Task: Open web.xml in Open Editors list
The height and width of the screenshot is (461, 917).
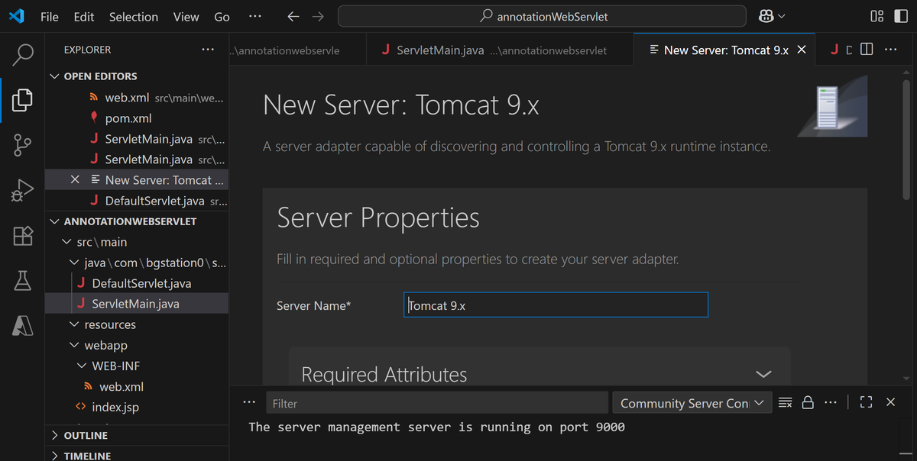Action: tap(137, 98)
